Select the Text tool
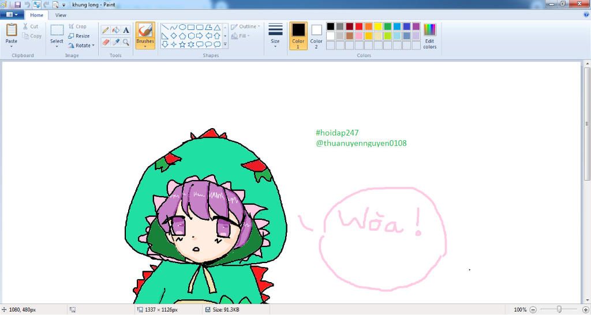 tap(126, 30)
